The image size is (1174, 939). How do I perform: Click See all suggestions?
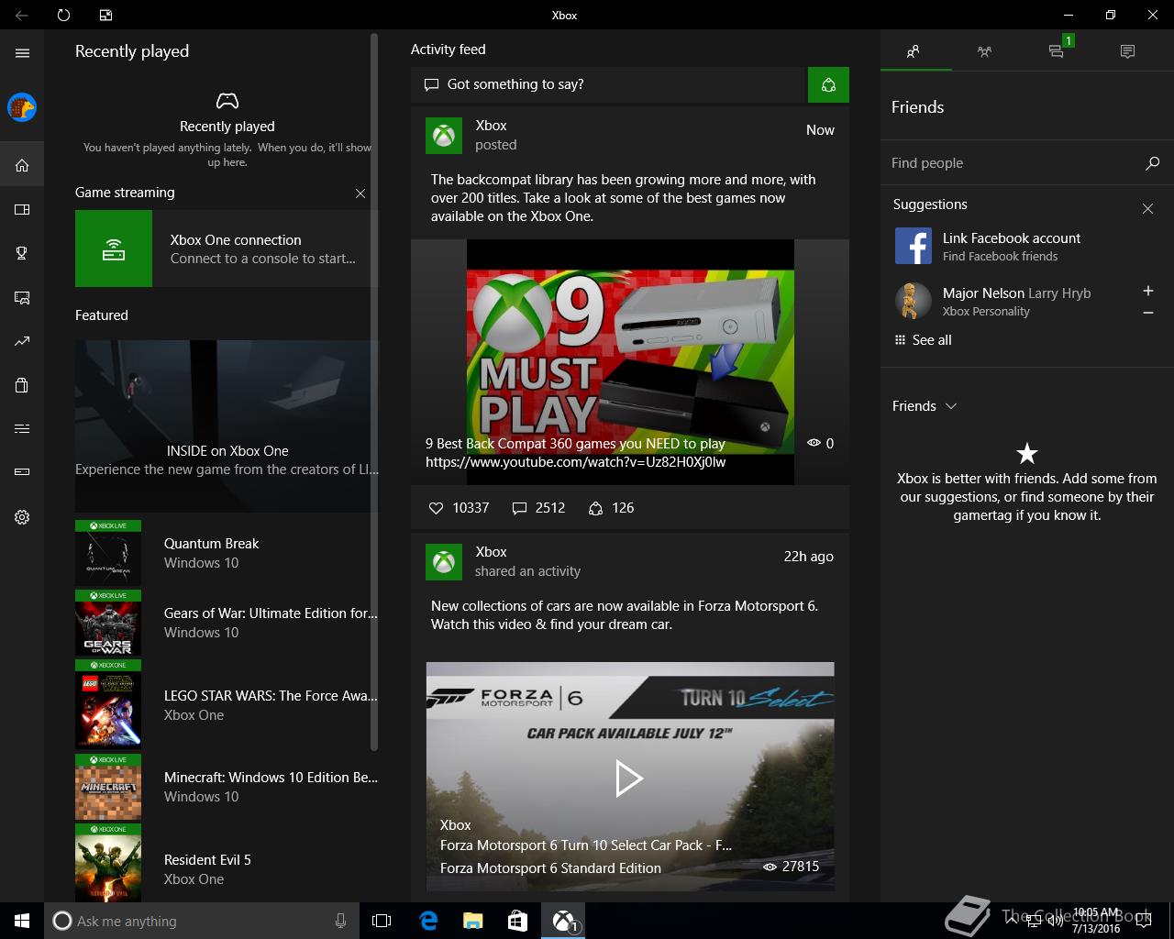click(x=923, y=340)
